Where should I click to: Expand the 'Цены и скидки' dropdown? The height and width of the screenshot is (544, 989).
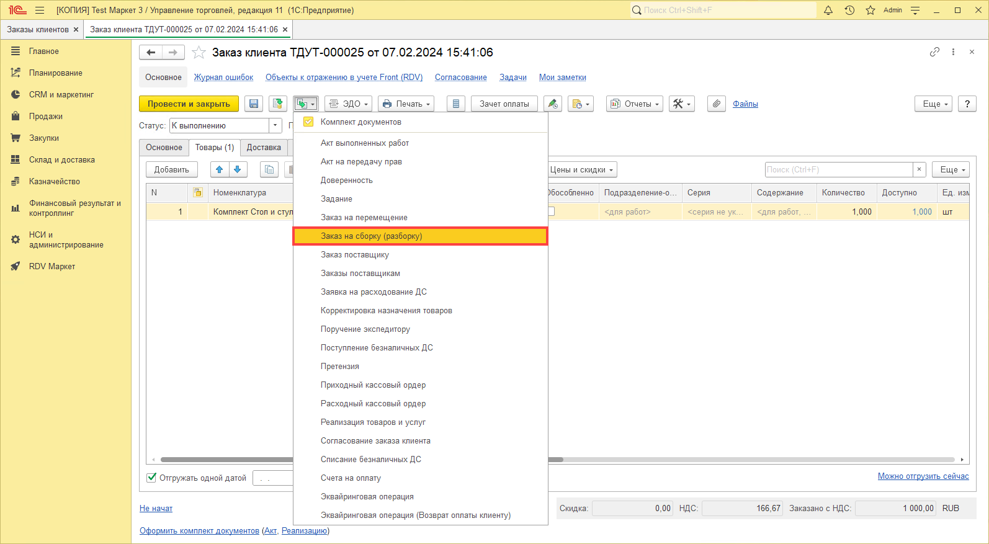582,170
